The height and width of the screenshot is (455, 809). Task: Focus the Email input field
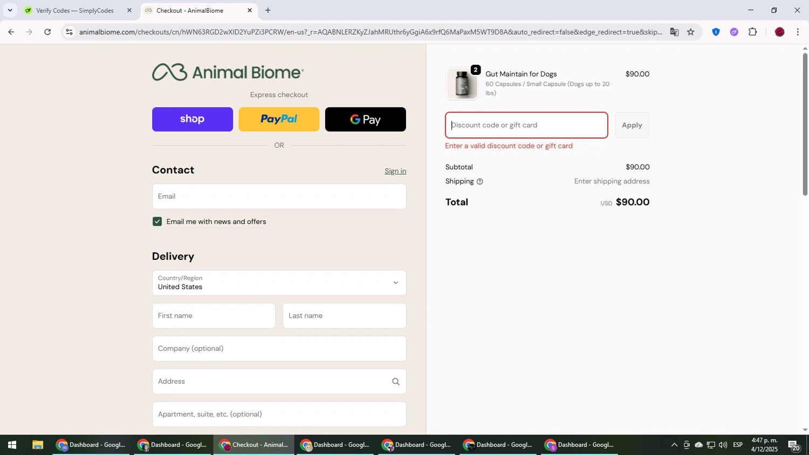coord(279,196)
